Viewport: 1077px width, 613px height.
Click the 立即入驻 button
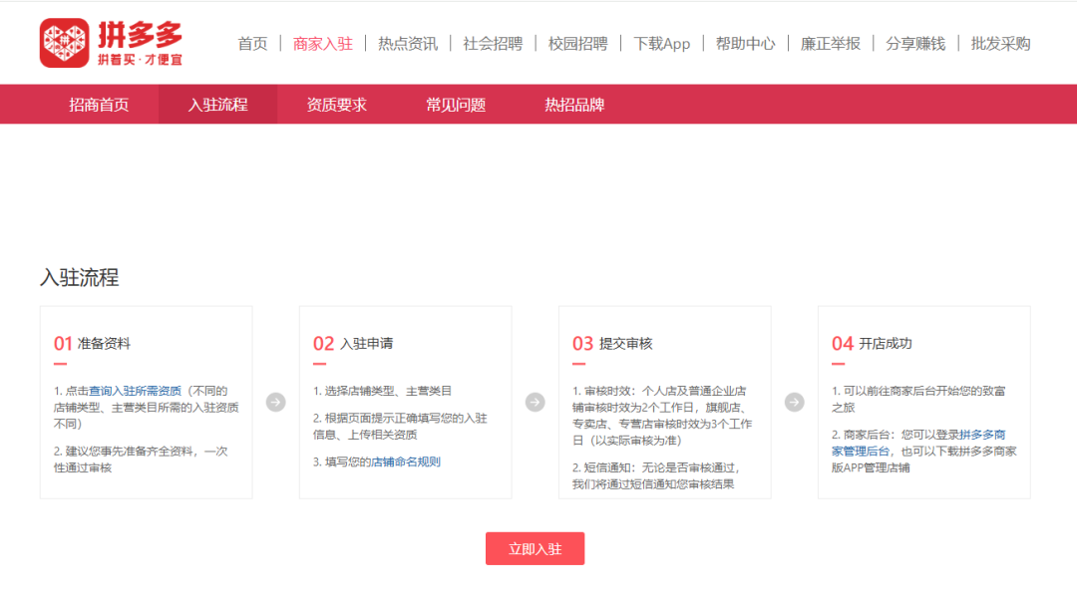535,548
